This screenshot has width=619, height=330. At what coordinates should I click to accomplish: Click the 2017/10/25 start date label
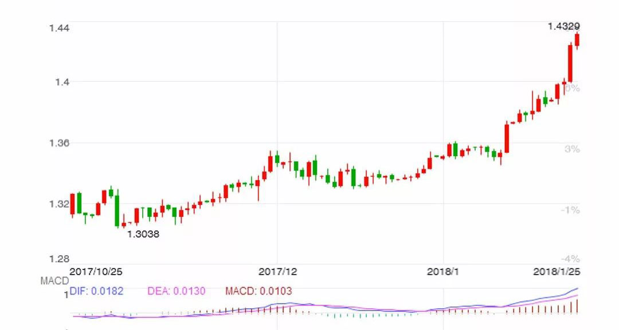96,271
